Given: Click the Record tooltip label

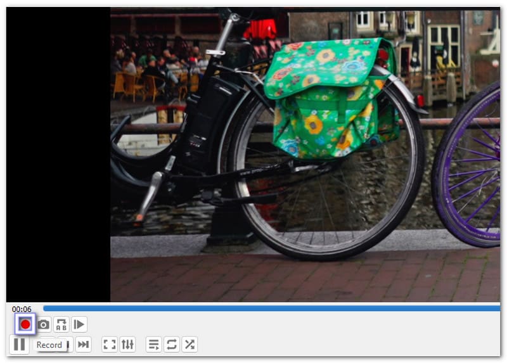Looking at the screenshot, I should [49, 345].
